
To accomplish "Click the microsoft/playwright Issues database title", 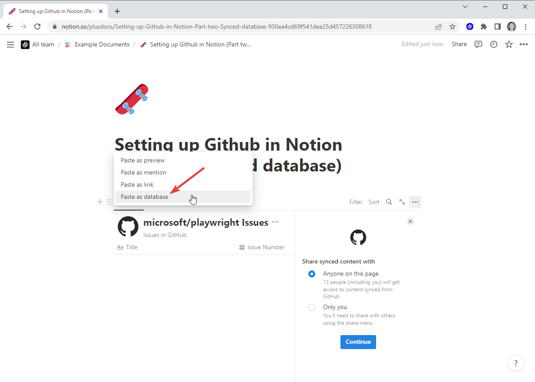I will click(x=206, y=223).
